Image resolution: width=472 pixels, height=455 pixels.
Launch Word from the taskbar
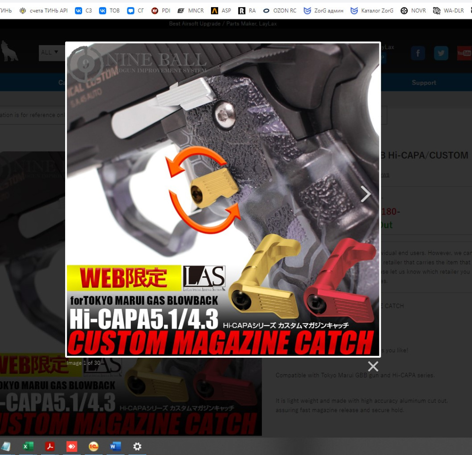pos(115,446)
